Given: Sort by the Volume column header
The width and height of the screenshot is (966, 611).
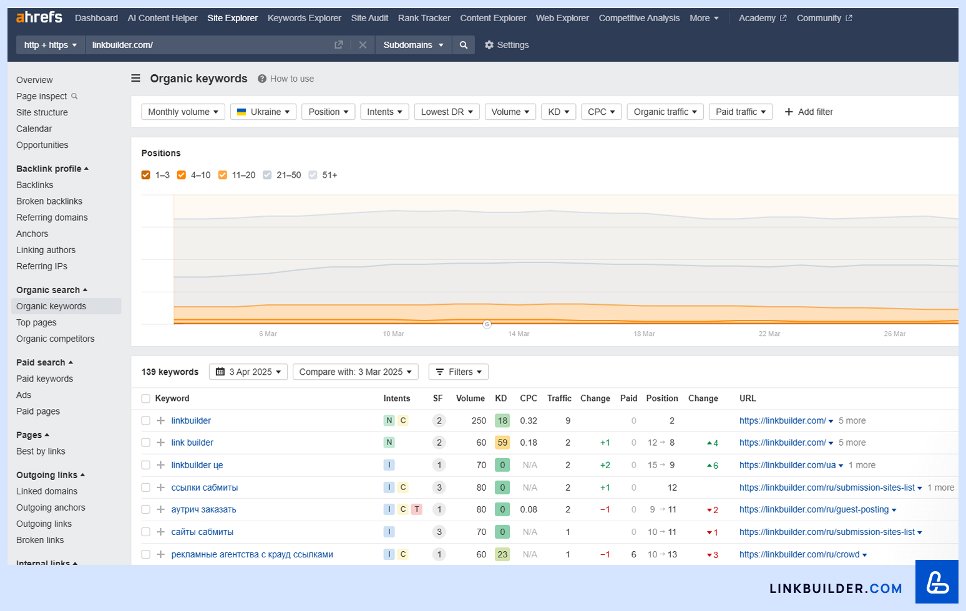Looking at the screenshot, I should click(470, 398).
